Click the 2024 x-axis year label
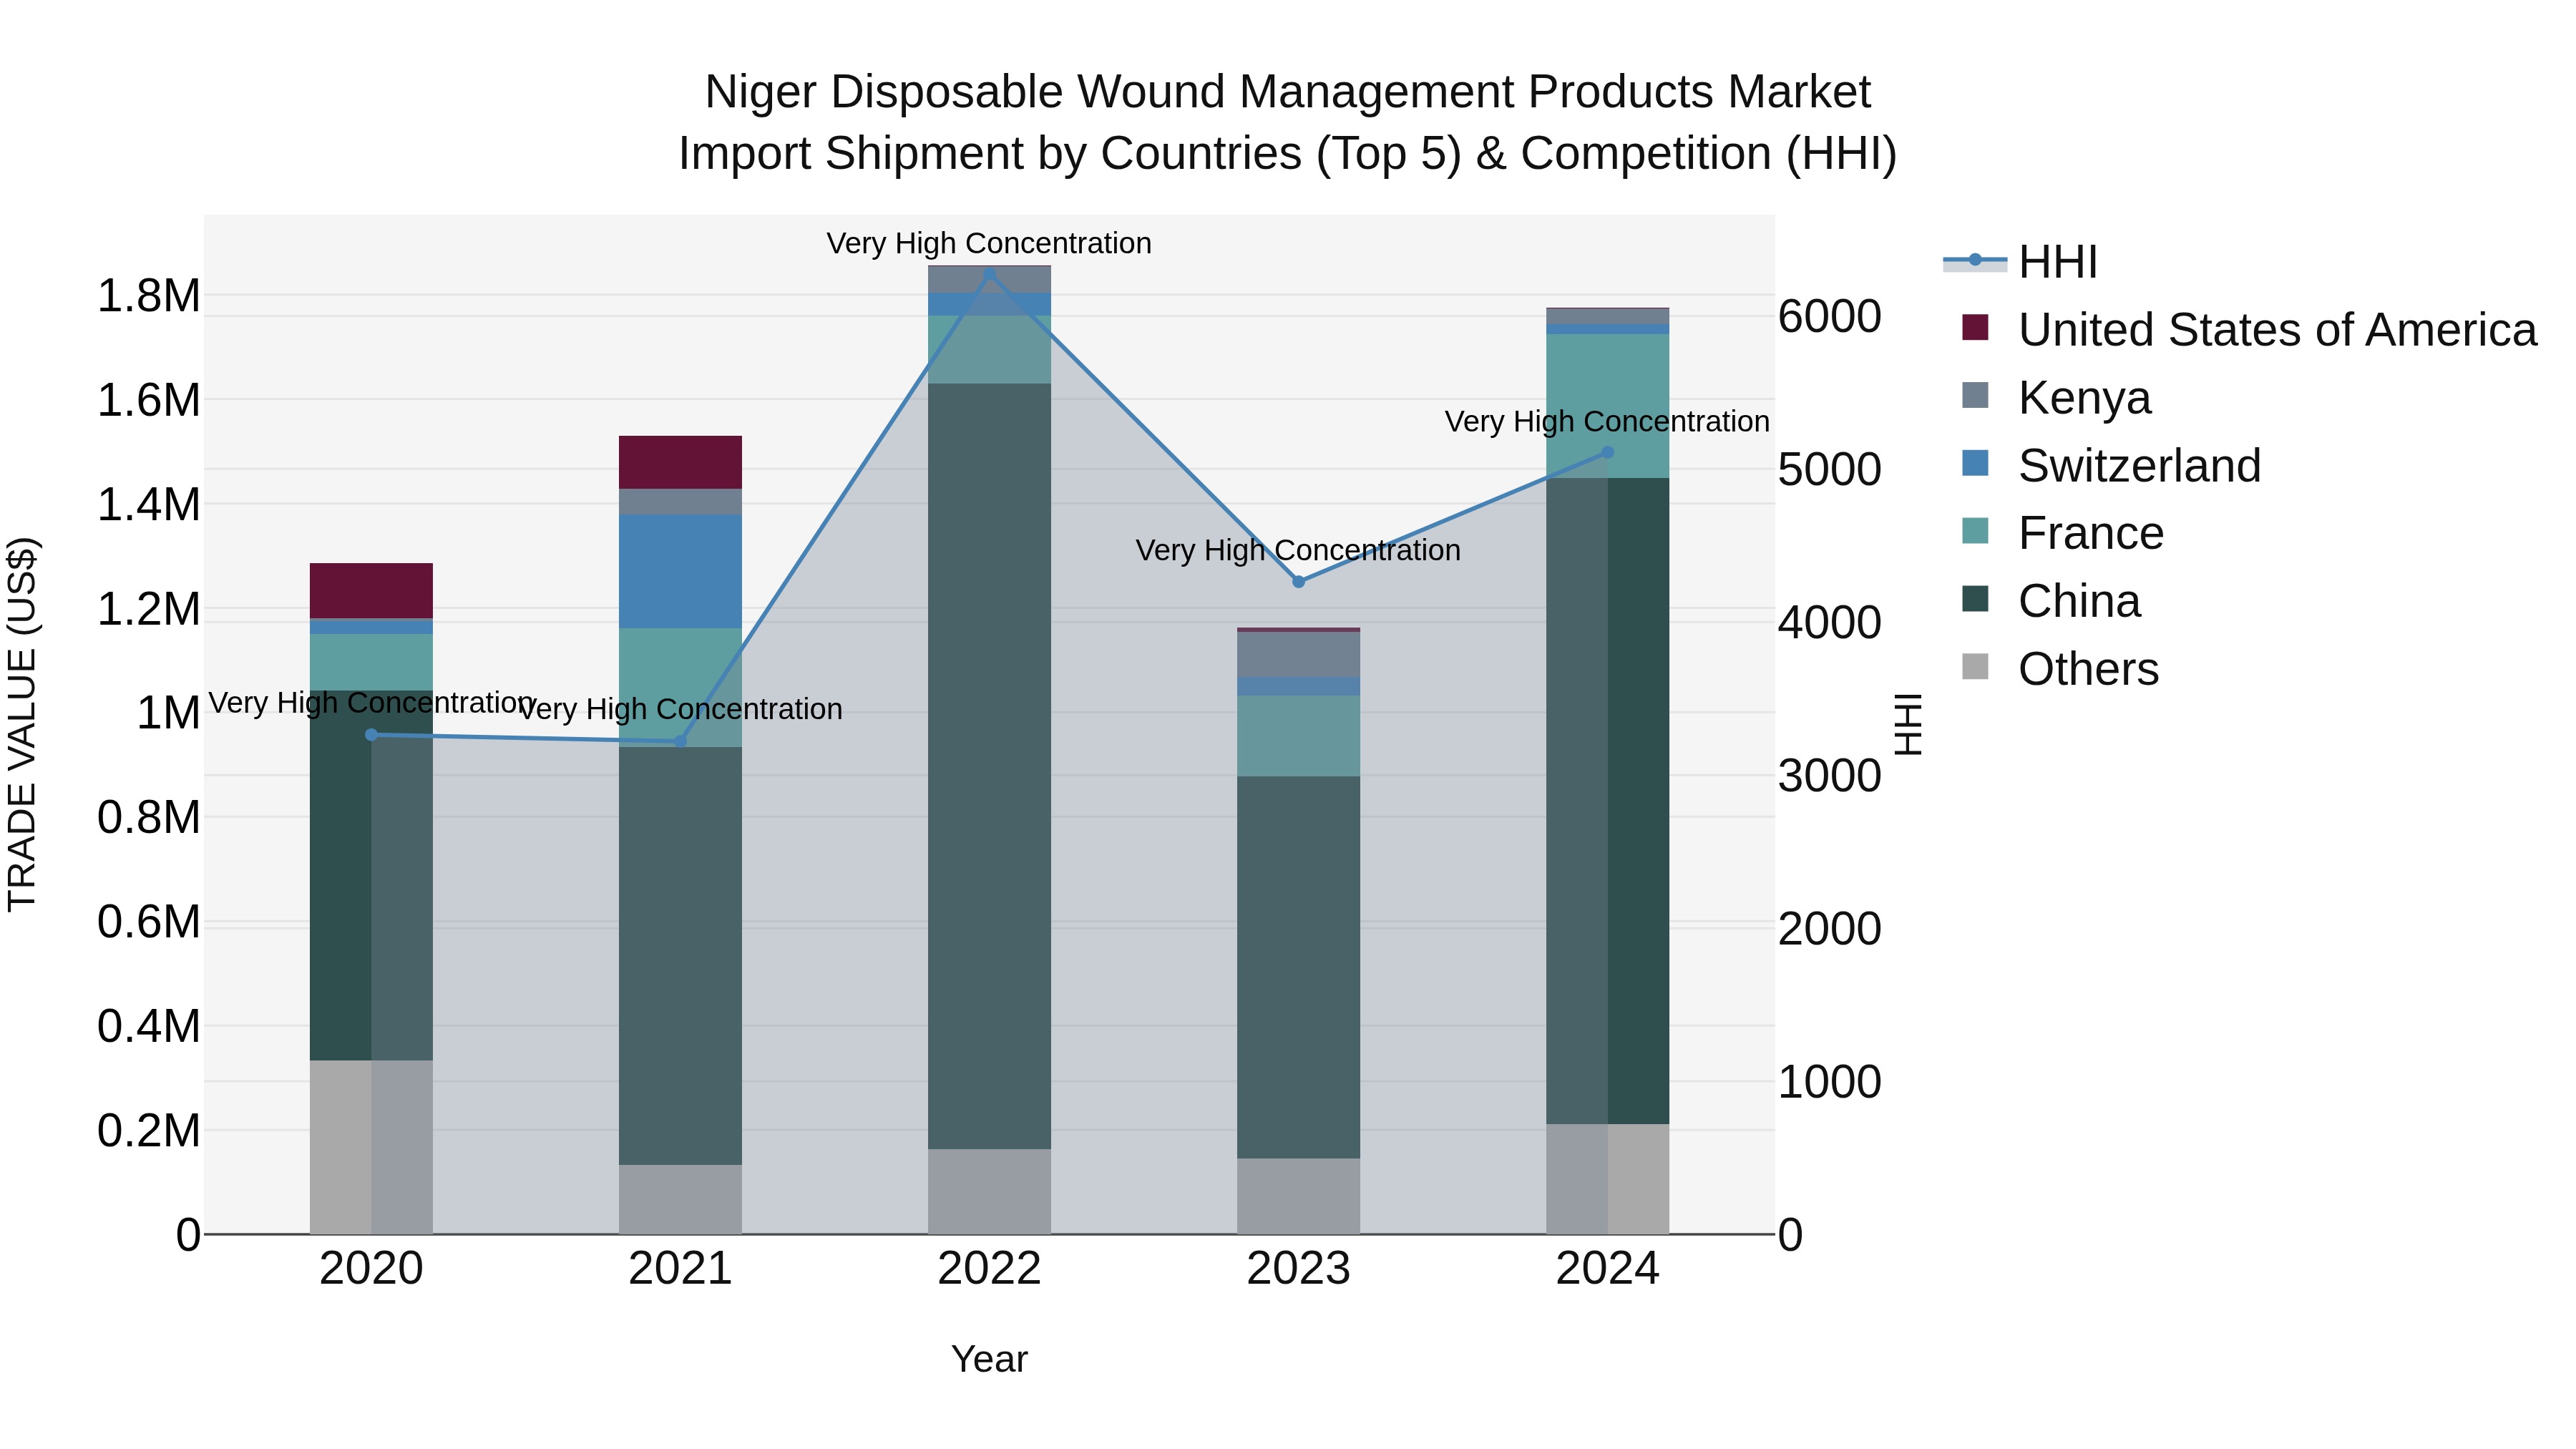The image size is (2576, 1449). (1607, 1269)
